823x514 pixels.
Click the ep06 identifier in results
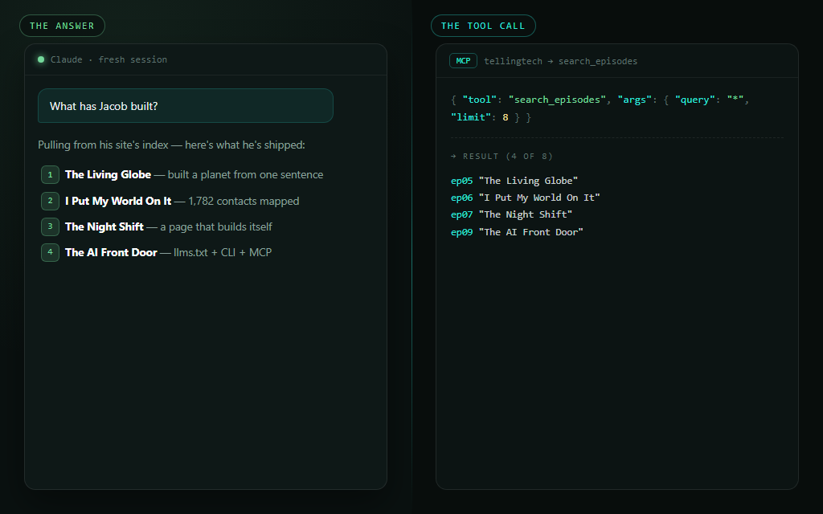462,198
